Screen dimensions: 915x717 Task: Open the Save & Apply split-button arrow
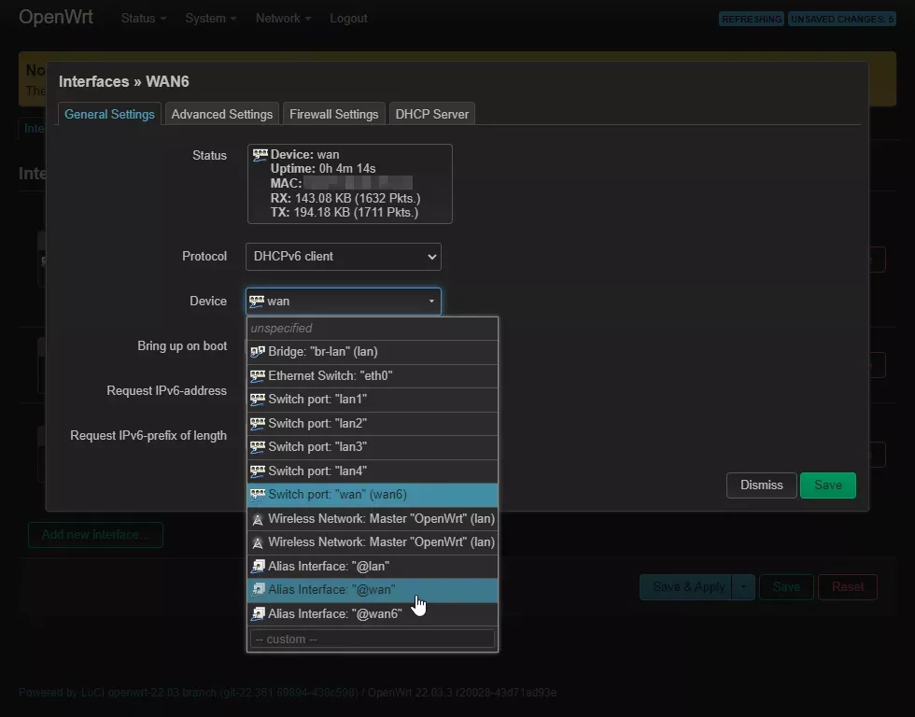pos(743,587)
